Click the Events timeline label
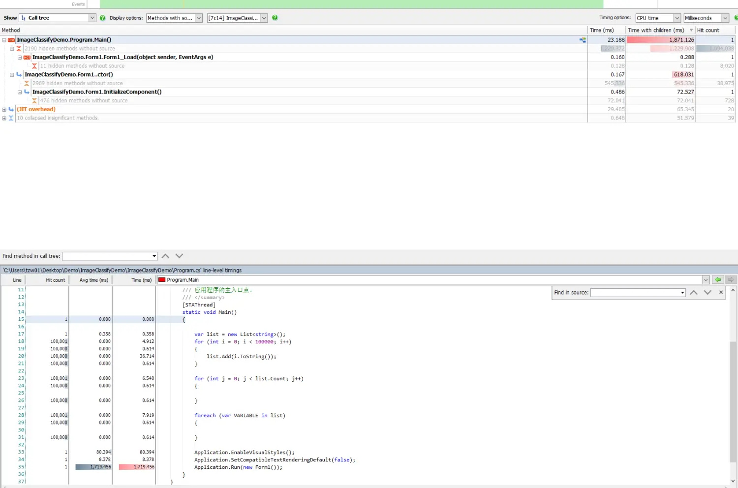Viewport: 738px width, 488px height. 78,4
